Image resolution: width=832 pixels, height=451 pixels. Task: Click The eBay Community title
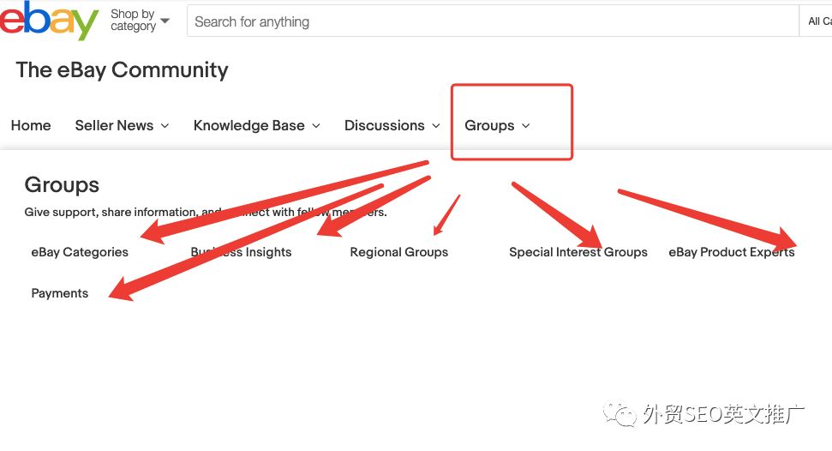(x=122, y=70)
